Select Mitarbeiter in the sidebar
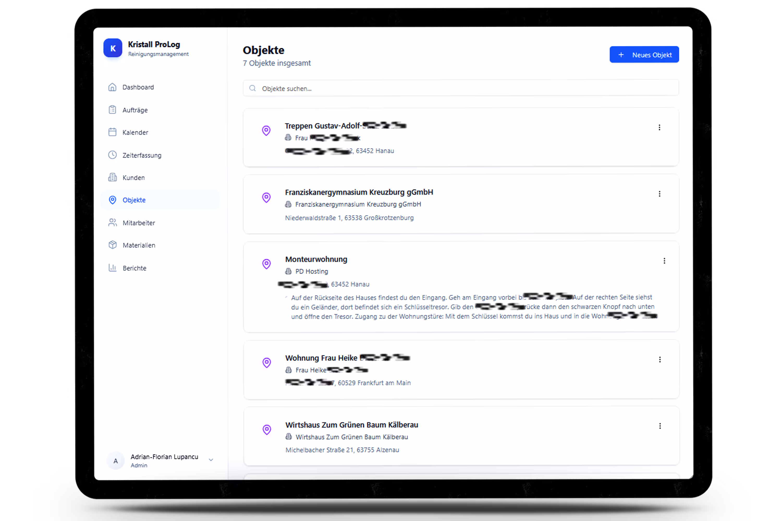Viewport: 782px width, 521px height. (x=139, y=223)
